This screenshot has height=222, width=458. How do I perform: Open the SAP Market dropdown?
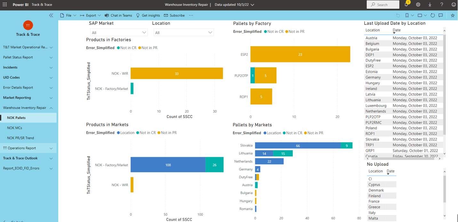click(119, 33)
